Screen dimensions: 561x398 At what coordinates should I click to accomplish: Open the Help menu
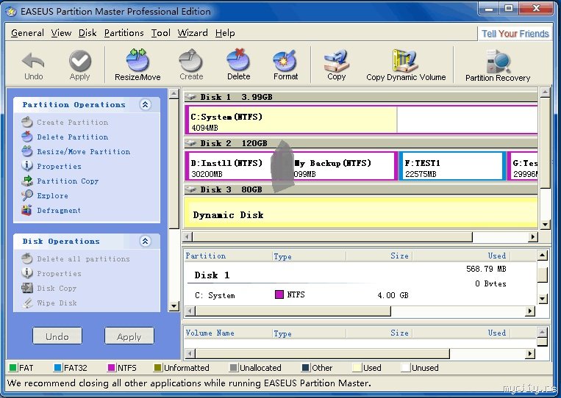[225, 33]
